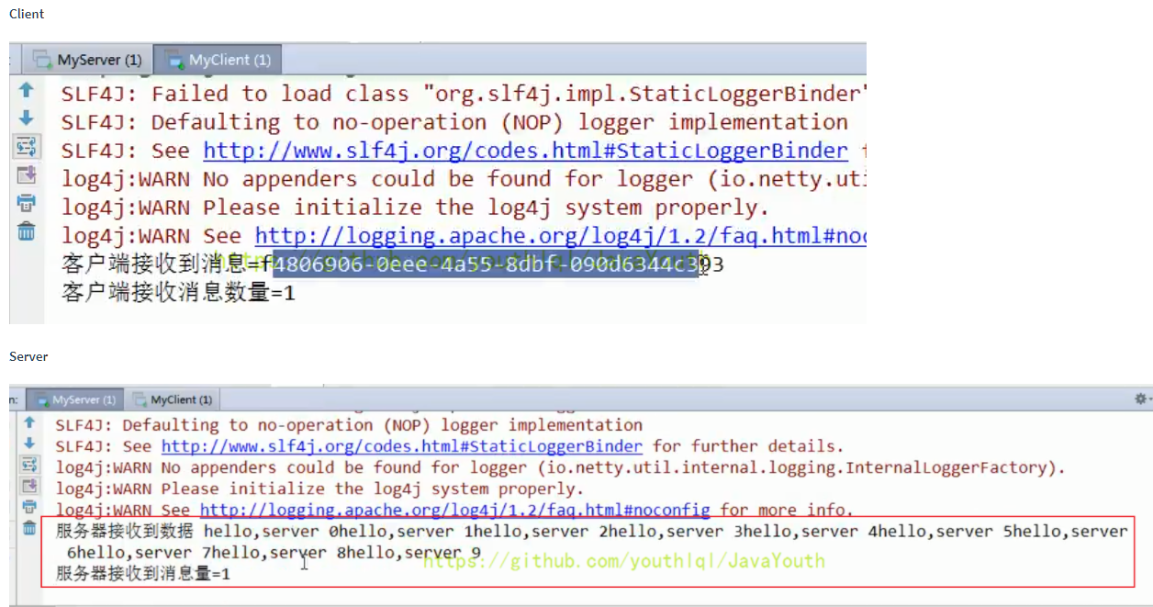Viewport: 1153px width, 607px height.
Task: Toggle scroll-to-end in the Client console
Action: point(26,174)
